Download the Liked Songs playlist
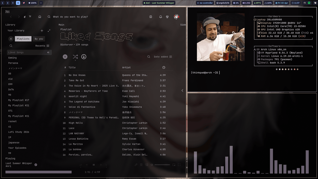The image size is (318, 179). 84,57
